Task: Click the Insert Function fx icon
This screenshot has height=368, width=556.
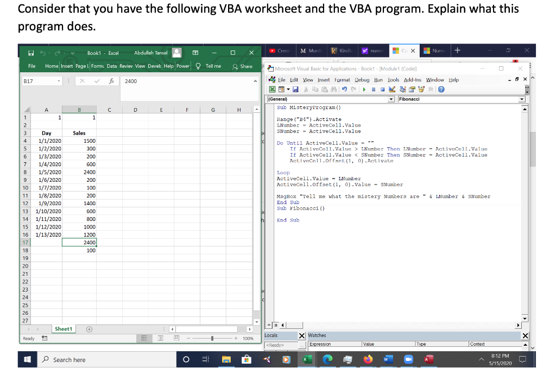Action: click(x=112, y=81)
